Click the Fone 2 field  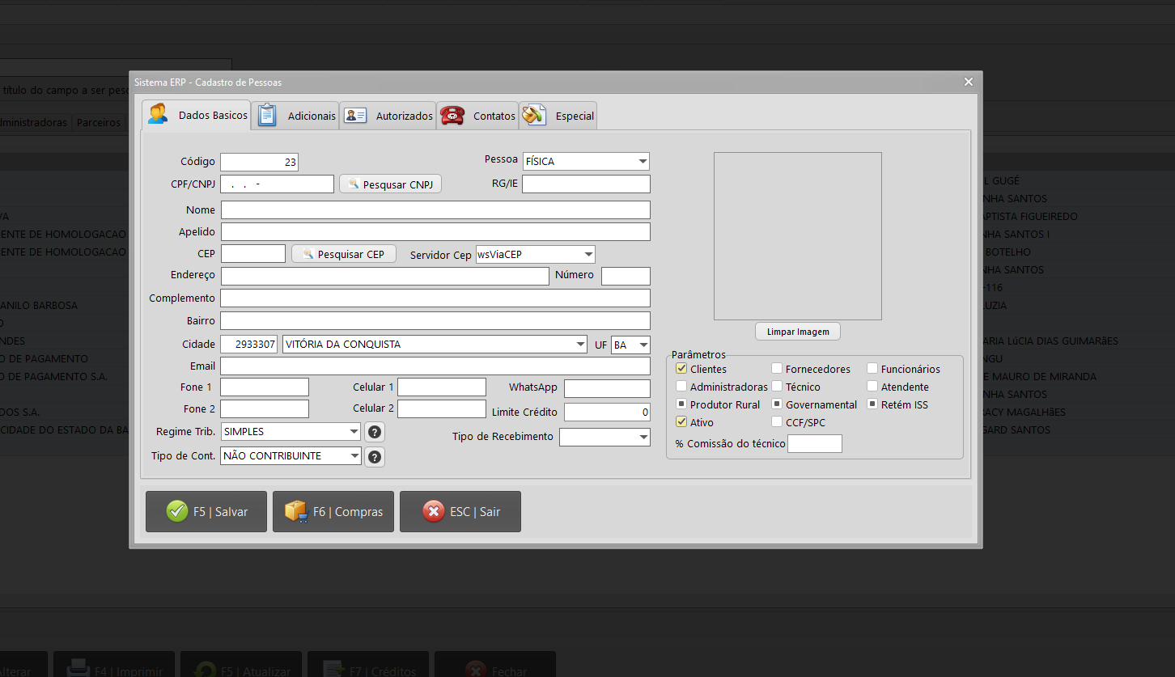tap(265, 409)
